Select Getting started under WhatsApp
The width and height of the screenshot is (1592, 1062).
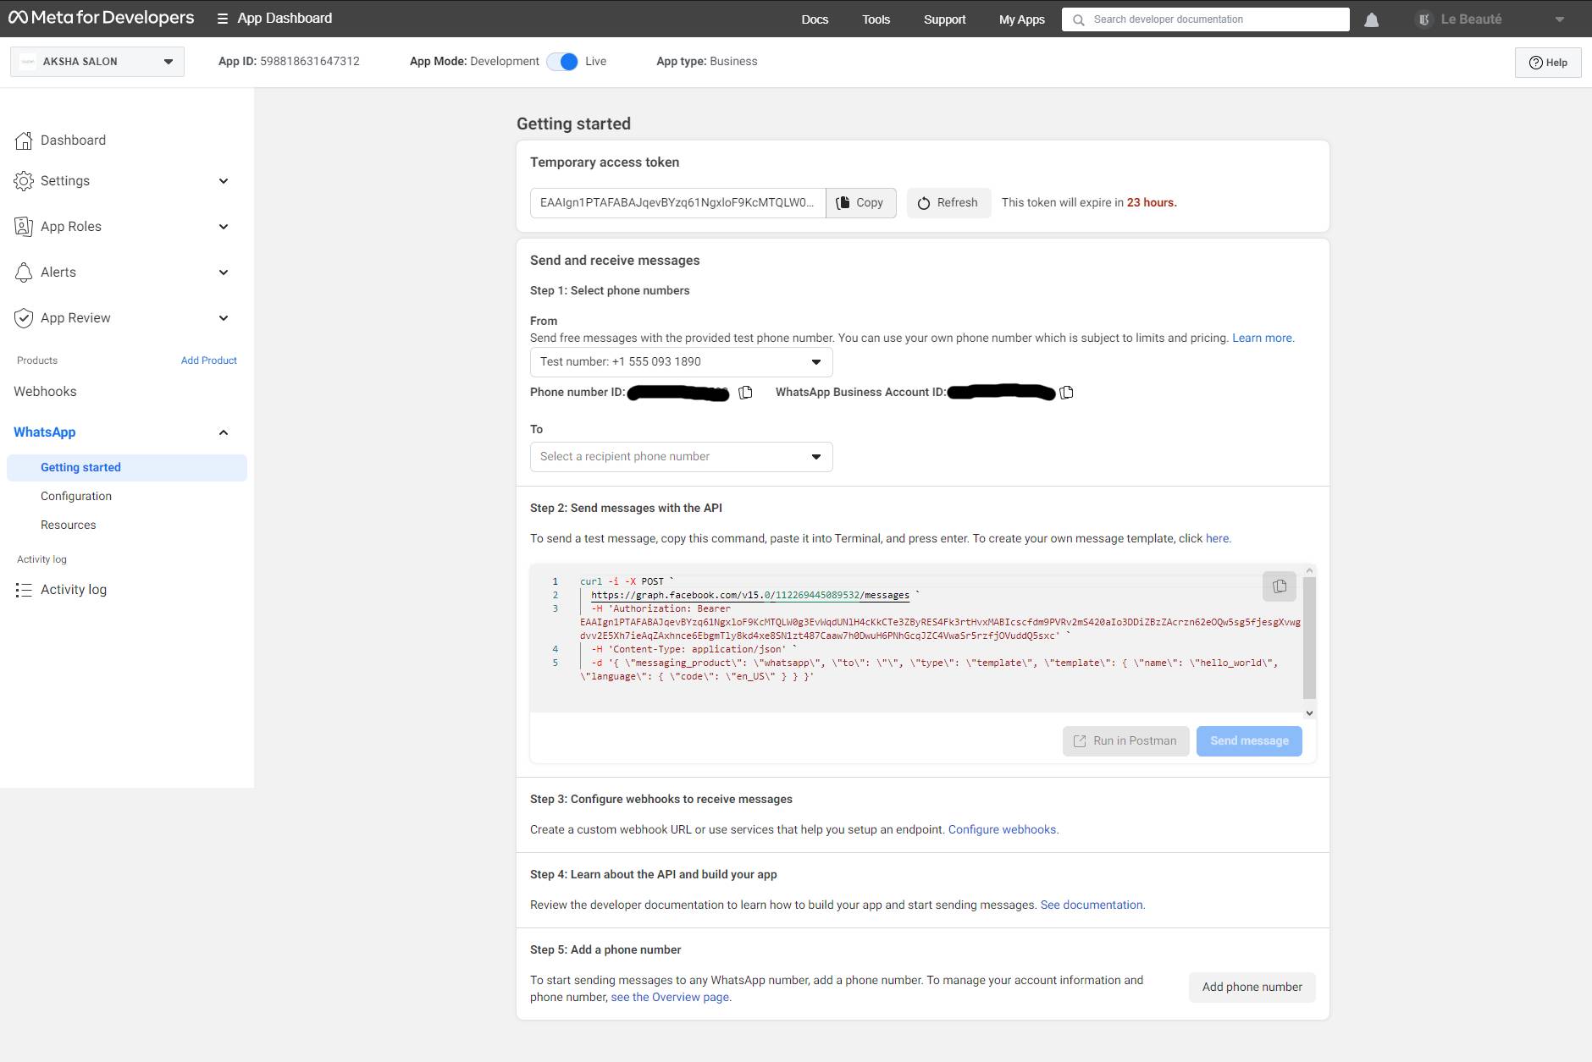tap(127, 468)
